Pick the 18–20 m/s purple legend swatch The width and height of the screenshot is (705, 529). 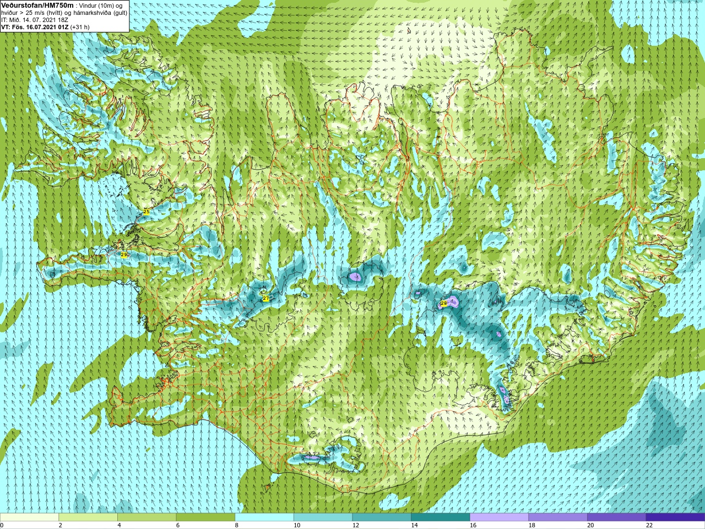pyautogui.click(x=558, y=517)
